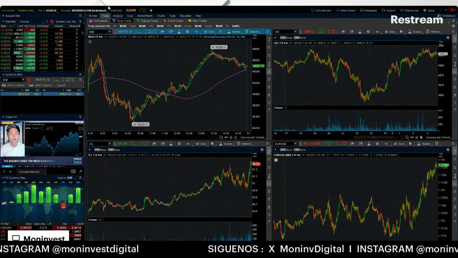
Task: Open the Analyze tab
Action: click(x=118, y=16)
